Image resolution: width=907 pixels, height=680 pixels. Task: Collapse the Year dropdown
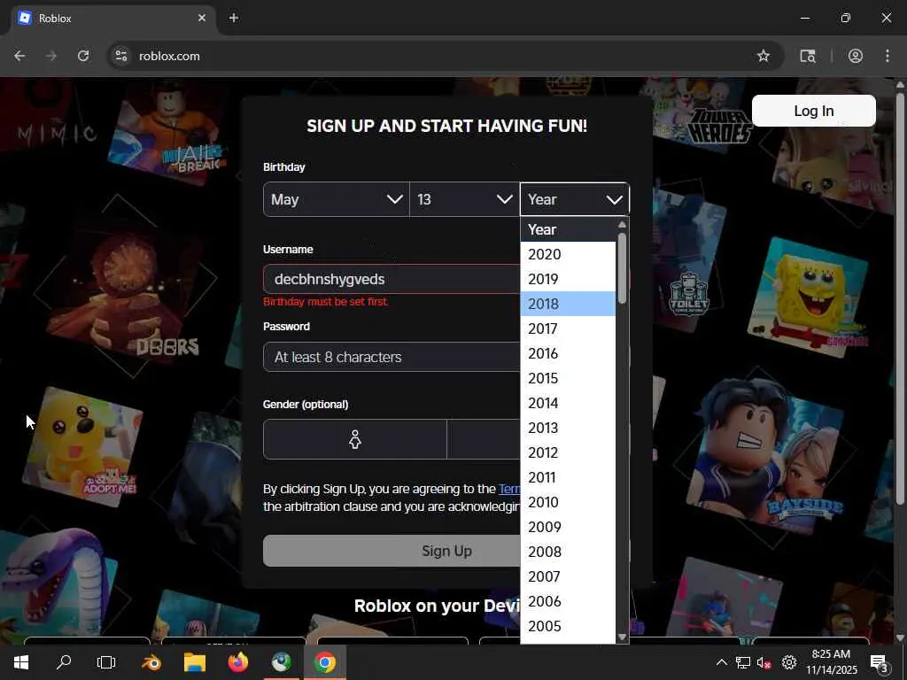574,199
